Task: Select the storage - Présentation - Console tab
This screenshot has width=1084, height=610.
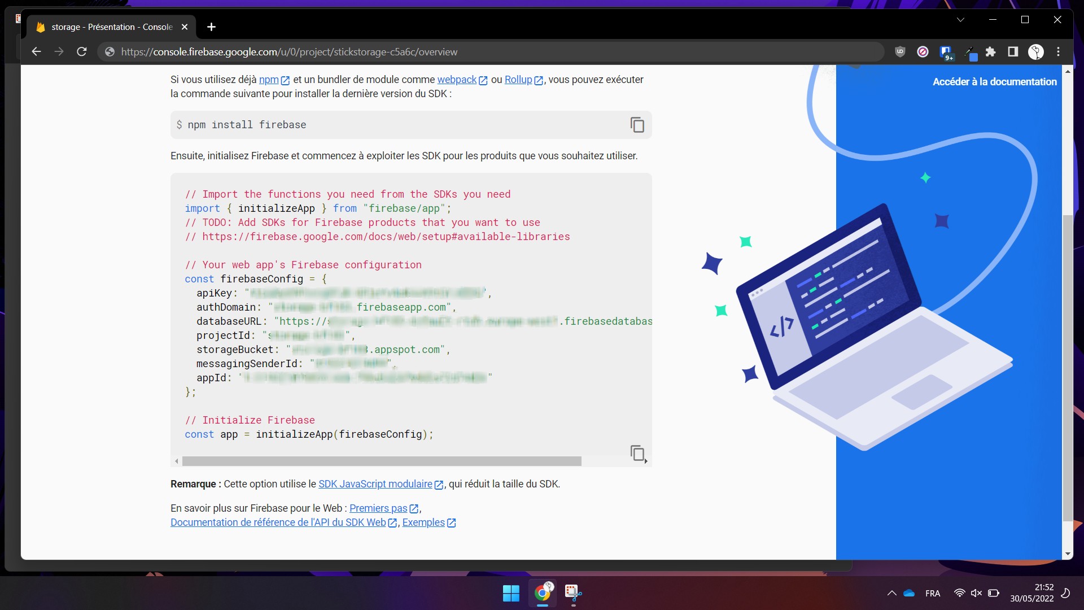Action: click(112, 27)
